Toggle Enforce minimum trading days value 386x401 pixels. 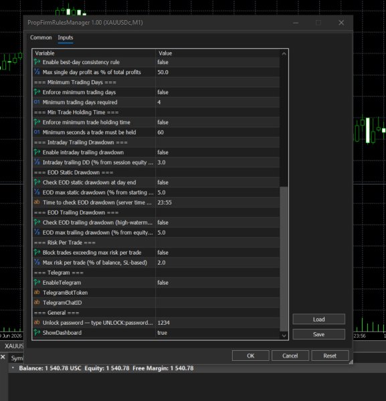tap(217, 92)
